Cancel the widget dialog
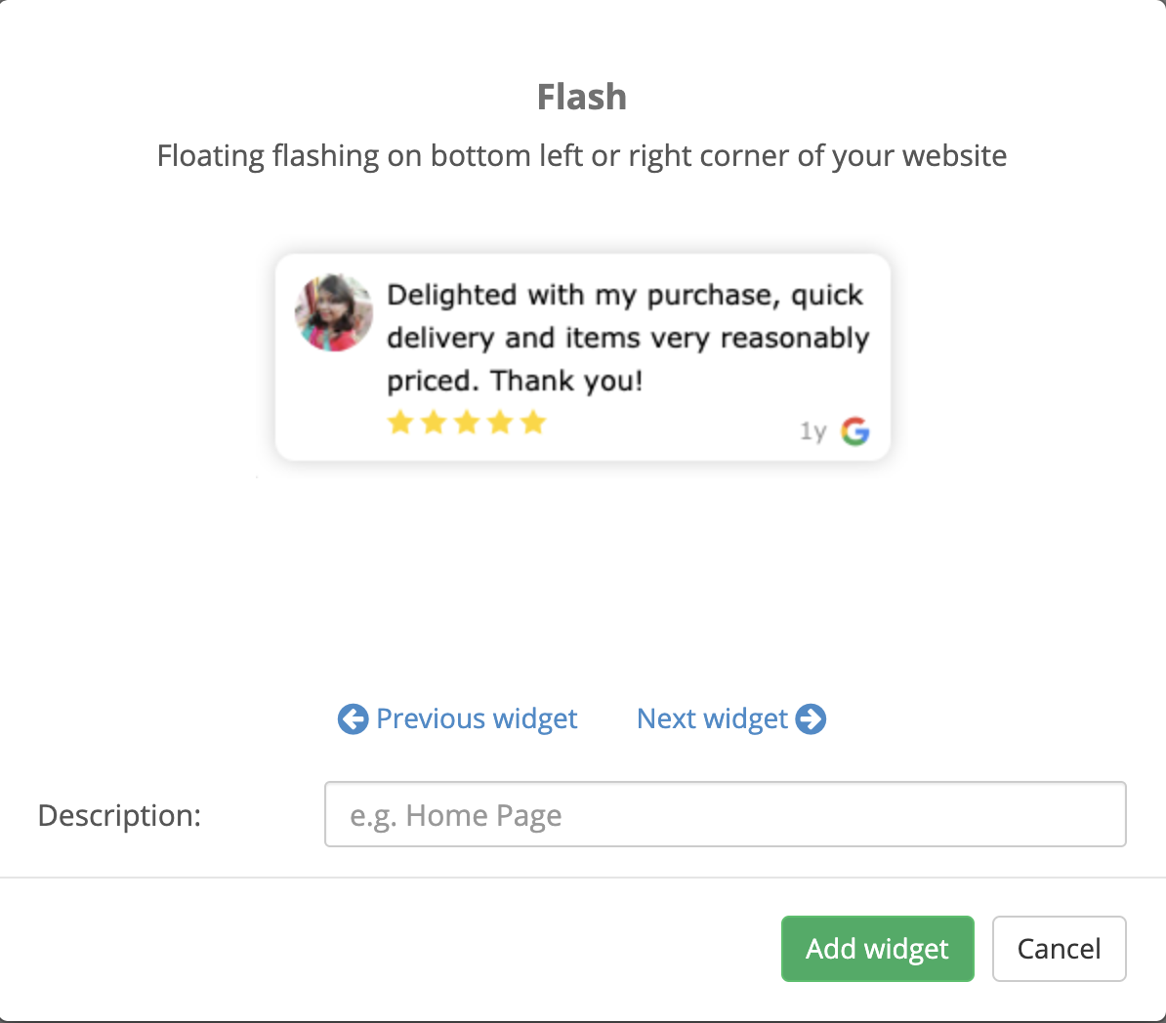This screenshot has width=1166, height=1023. (1059, 949)
